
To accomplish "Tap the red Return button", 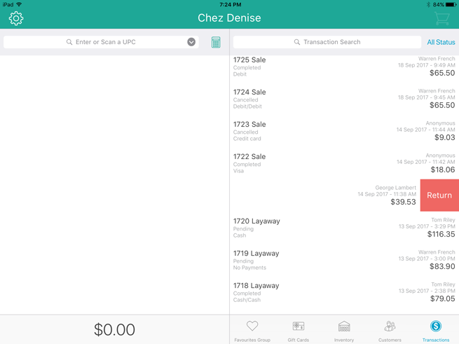I will 439,195.
